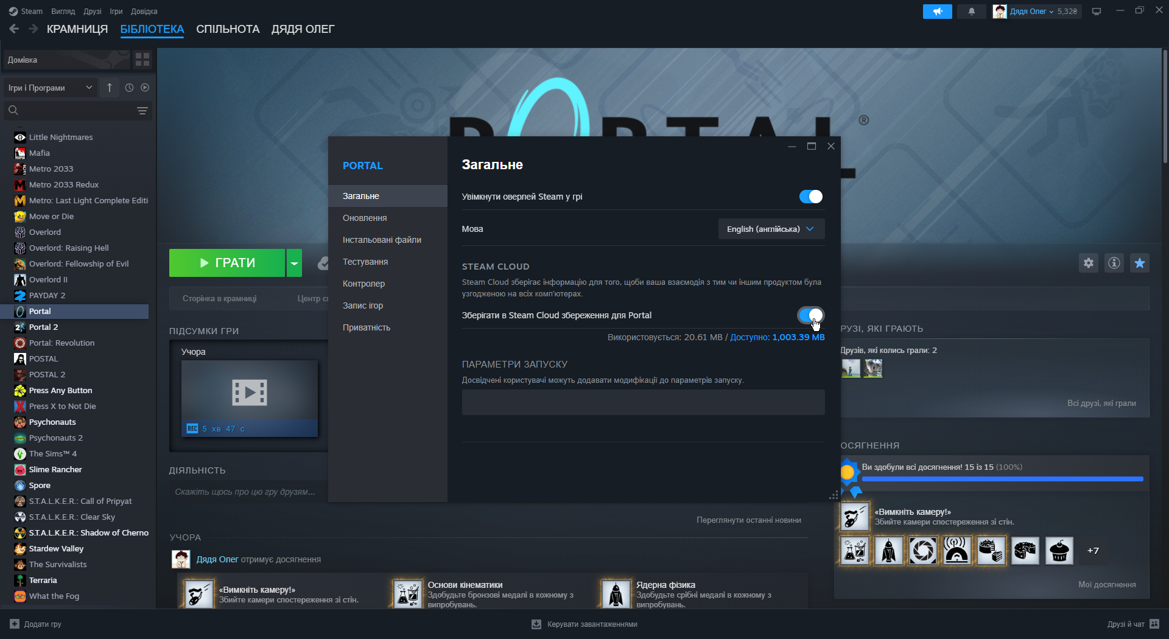Go forward with the right arrow
Screen dimensions: 1169x639
pyautogui.click(x=33, y=29)
